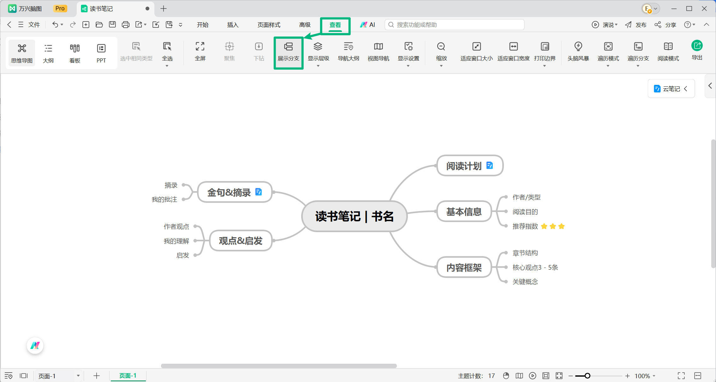The image size is (716, 382).
Task: Click the Open folder icon
Action: [99, 25]
